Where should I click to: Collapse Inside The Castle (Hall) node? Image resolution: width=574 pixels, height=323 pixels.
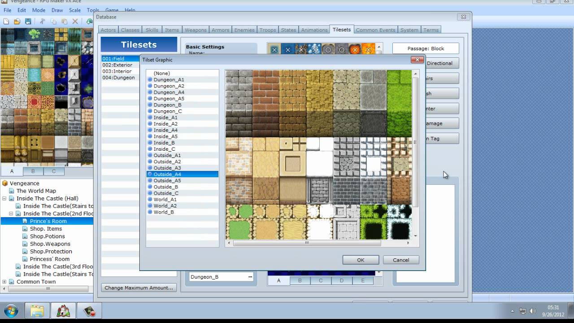click(4, 198)
